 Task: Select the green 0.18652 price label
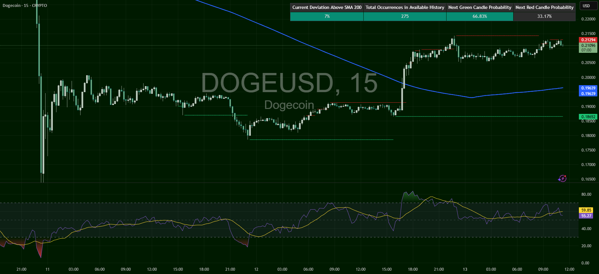tap(588, 117)
